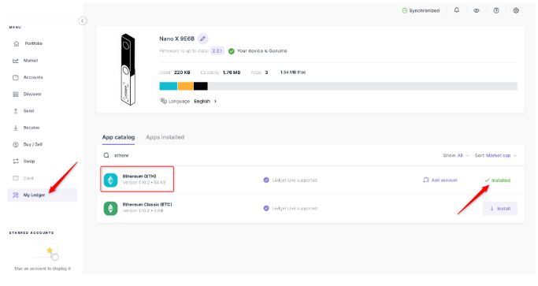Image resolution: width=538 pixels, height=286 pixels.
Task: Click the search magnifier icon
Action: [106, 155]
